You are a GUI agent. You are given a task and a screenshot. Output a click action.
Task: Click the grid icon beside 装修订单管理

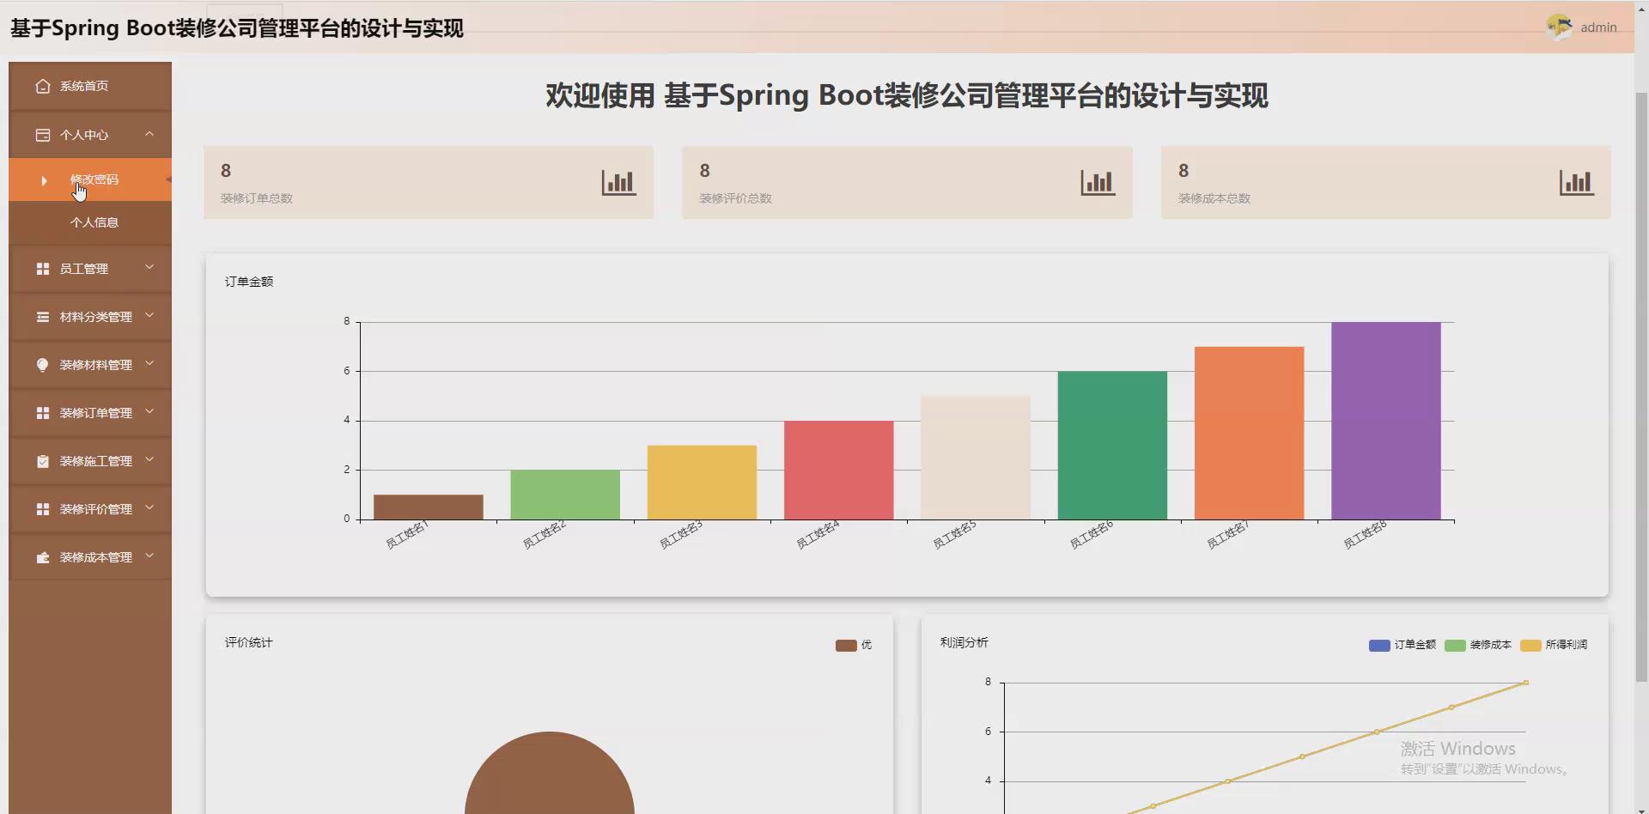click(42, 413)
